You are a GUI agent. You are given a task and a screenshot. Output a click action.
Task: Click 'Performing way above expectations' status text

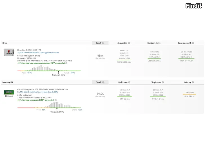pos(41,63)
